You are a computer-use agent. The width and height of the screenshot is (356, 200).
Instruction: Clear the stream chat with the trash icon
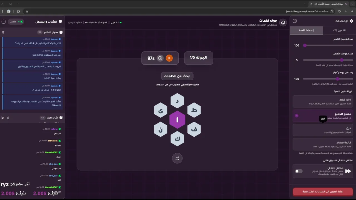(x=8, y=118)
